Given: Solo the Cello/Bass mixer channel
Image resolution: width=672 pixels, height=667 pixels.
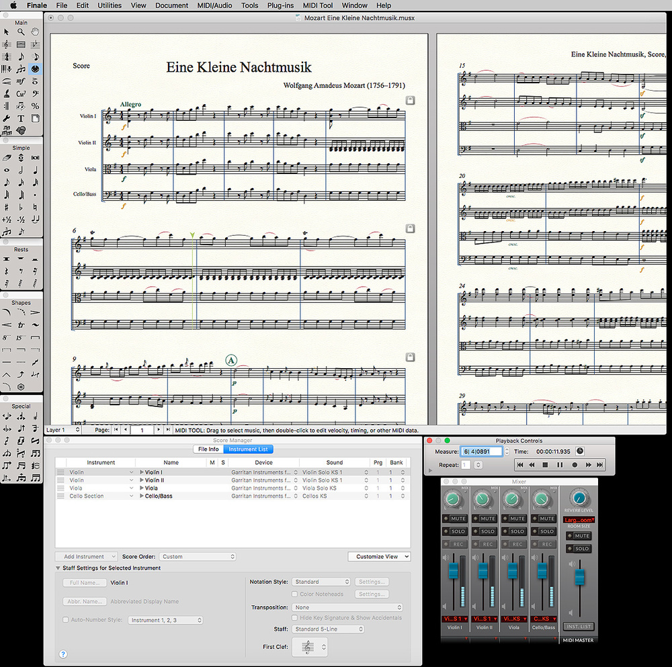Looking at the screenshot, I should (543, 531).
